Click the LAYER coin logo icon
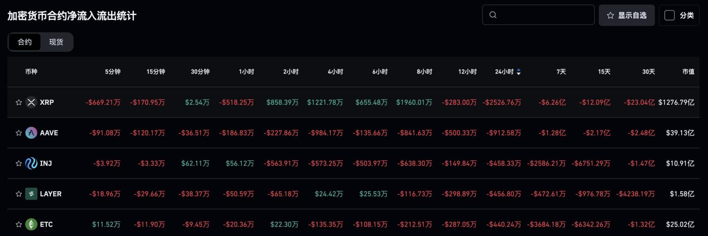The image size is (708, 236). coord(31,194)
